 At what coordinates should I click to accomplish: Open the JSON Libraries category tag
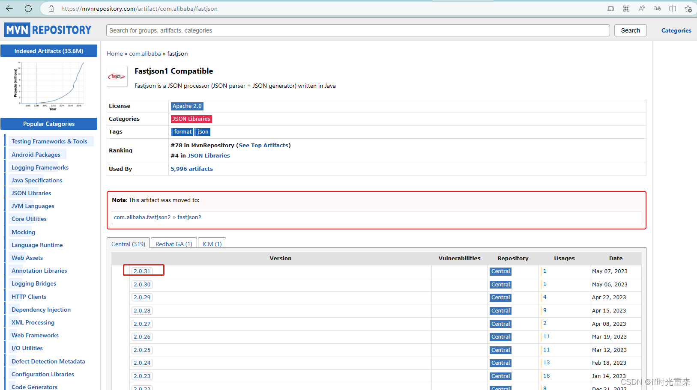(x=191, y=119)
